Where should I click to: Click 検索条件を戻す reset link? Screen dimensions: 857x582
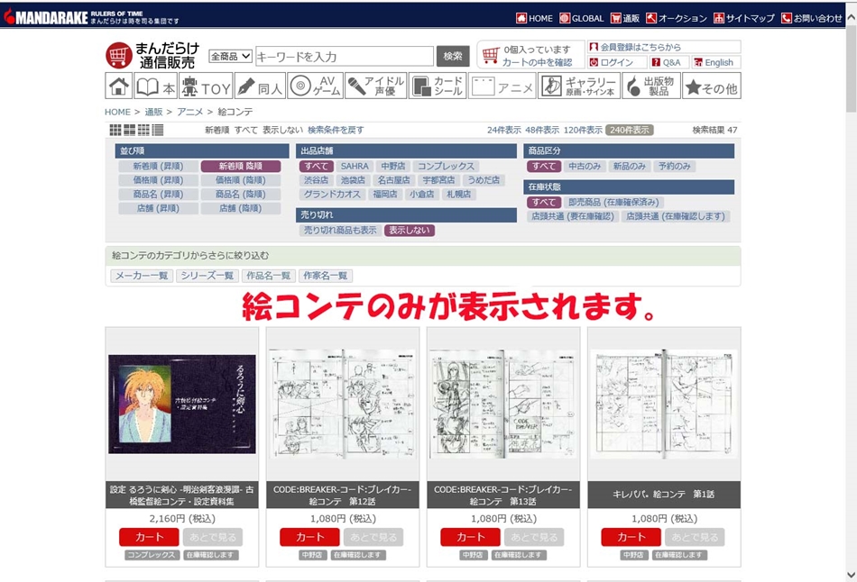(x=336, y=130)
